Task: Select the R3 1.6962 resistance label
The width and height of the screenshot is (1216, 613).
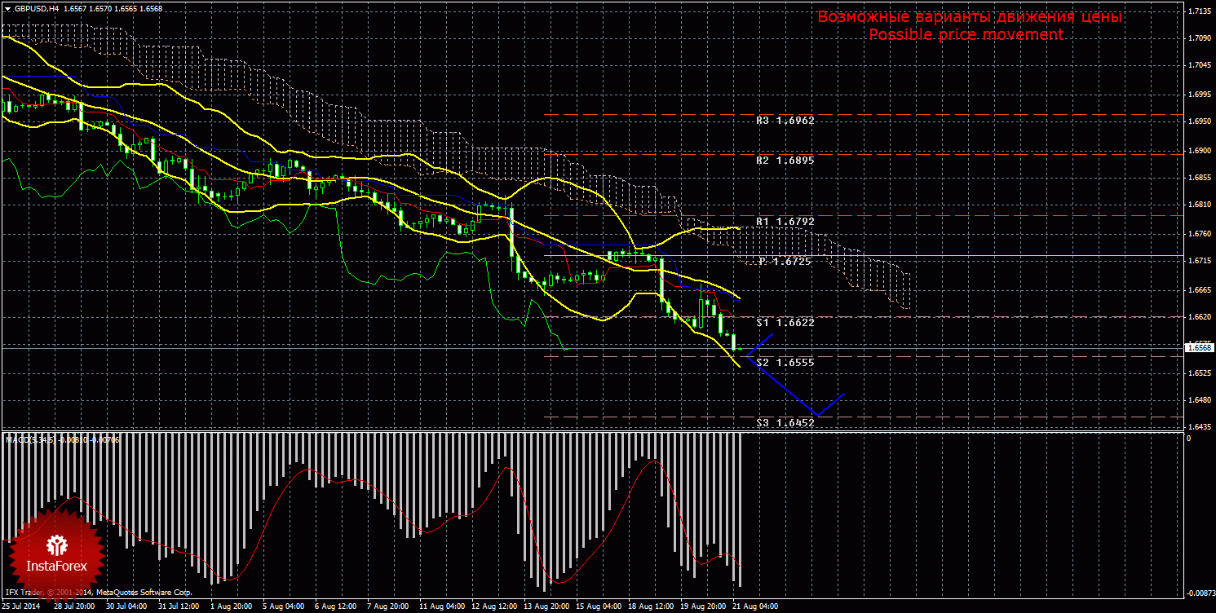Action: (785, 120)
